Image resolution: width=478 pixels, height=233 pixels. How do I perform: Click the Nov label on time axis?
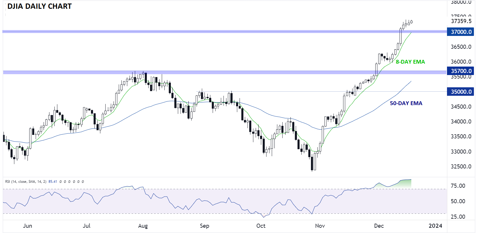[x=320, y=226]
